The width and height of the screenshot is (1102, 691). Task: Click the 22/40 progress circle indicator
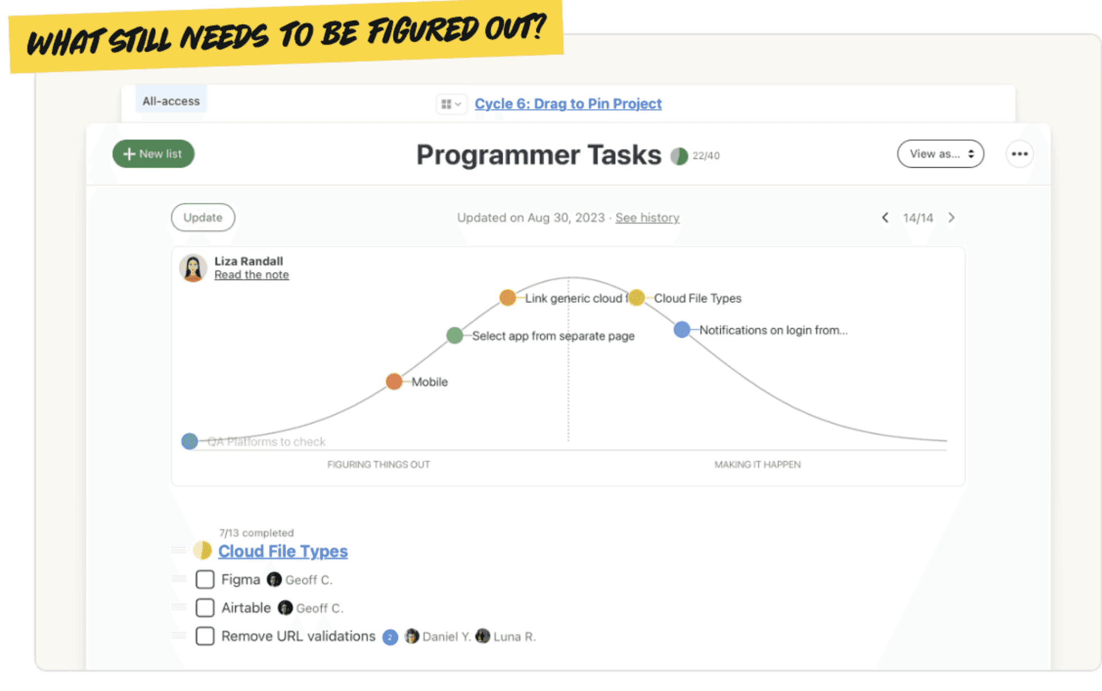click(680, 156)
